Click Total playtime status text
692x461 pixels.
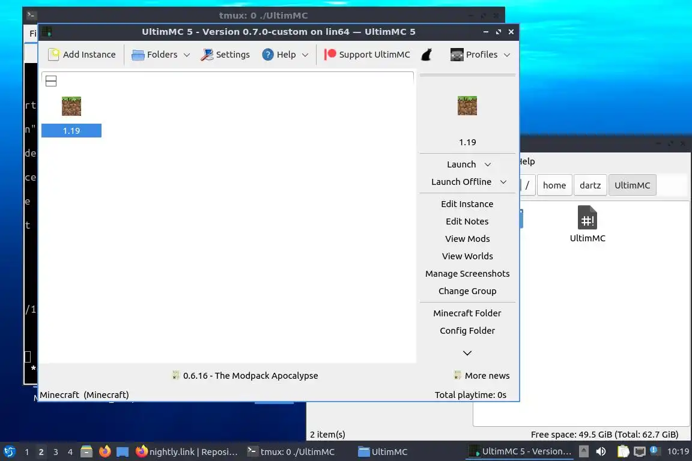[470, 395]
